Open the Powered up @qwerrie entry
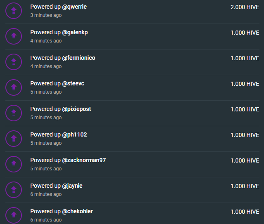264x224 pixels. [x=58, y=7]
